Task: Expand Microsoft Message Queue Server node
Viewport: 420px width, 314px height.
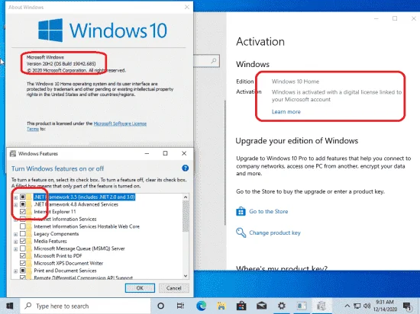Action: pos(15,249)
